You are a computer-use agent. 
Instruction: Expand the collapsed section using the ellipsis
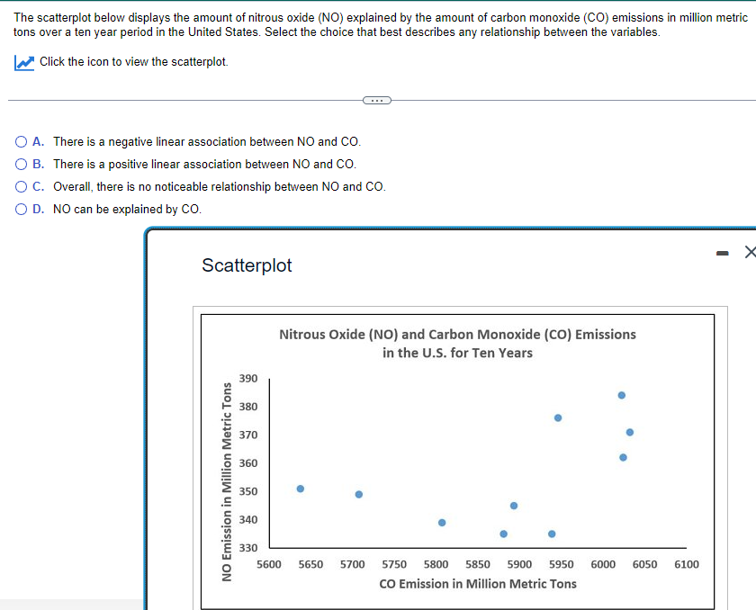click(377, 100)
